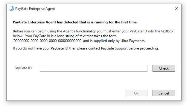Click the Cancel button
Image resolution: width=192 pixels, height=108 pixels.
click(164, 93)
